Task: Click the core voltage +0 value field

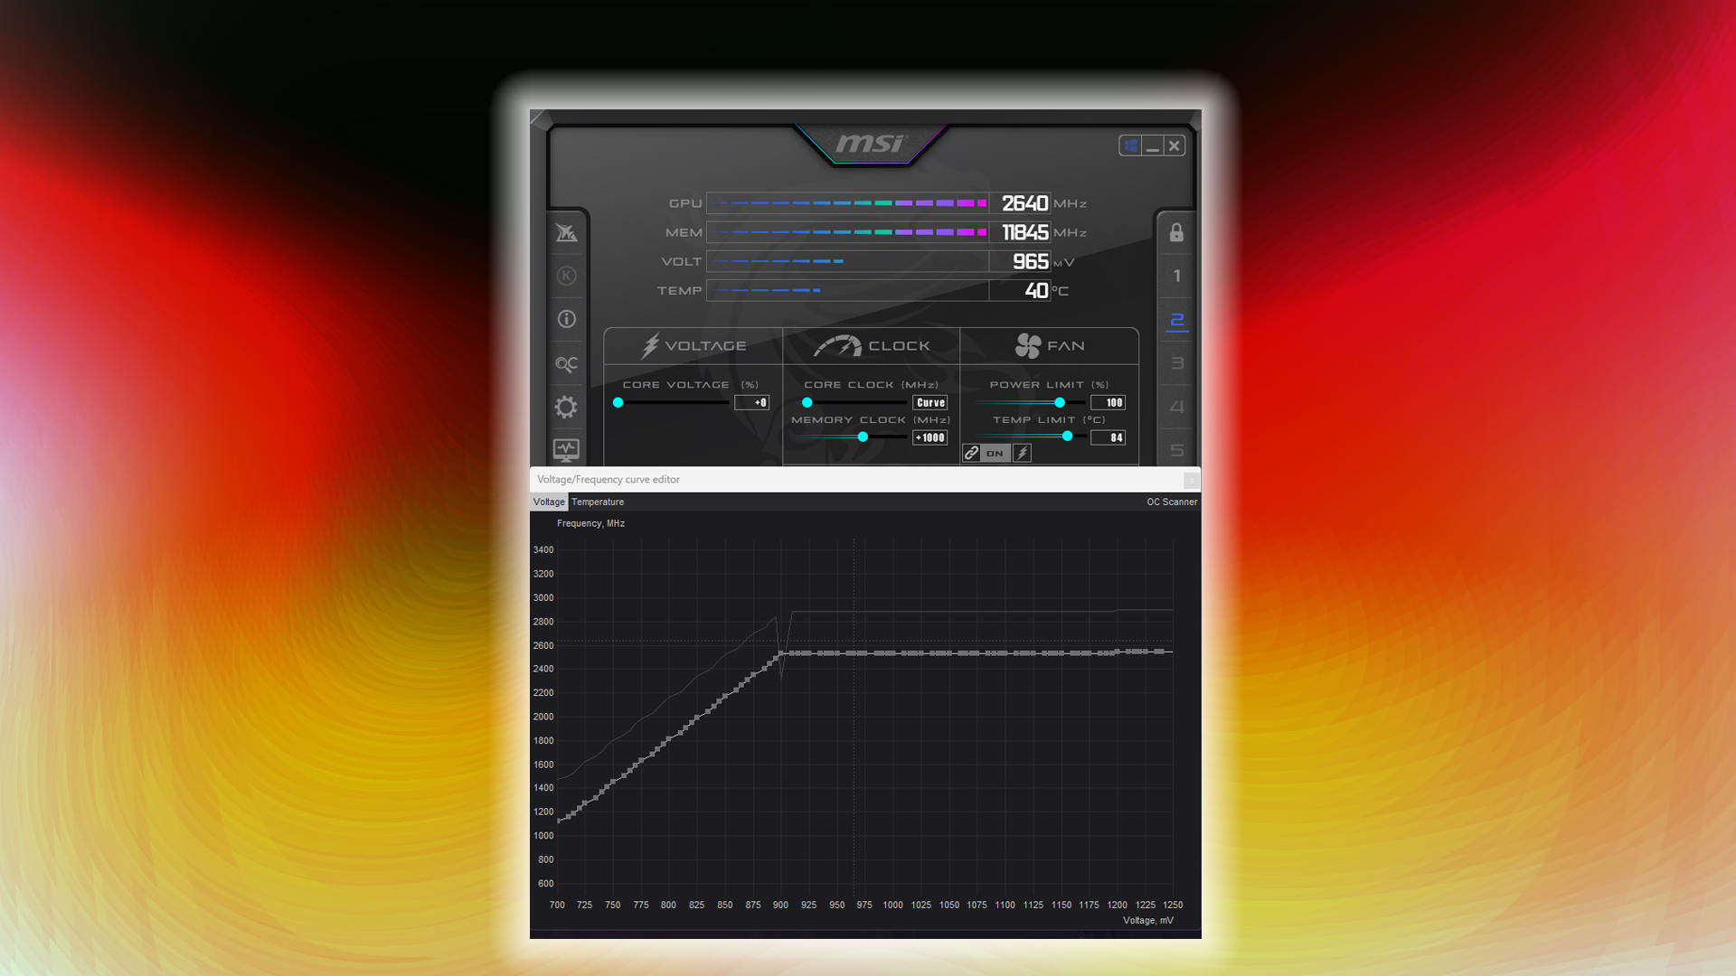Action: [751, 403]
